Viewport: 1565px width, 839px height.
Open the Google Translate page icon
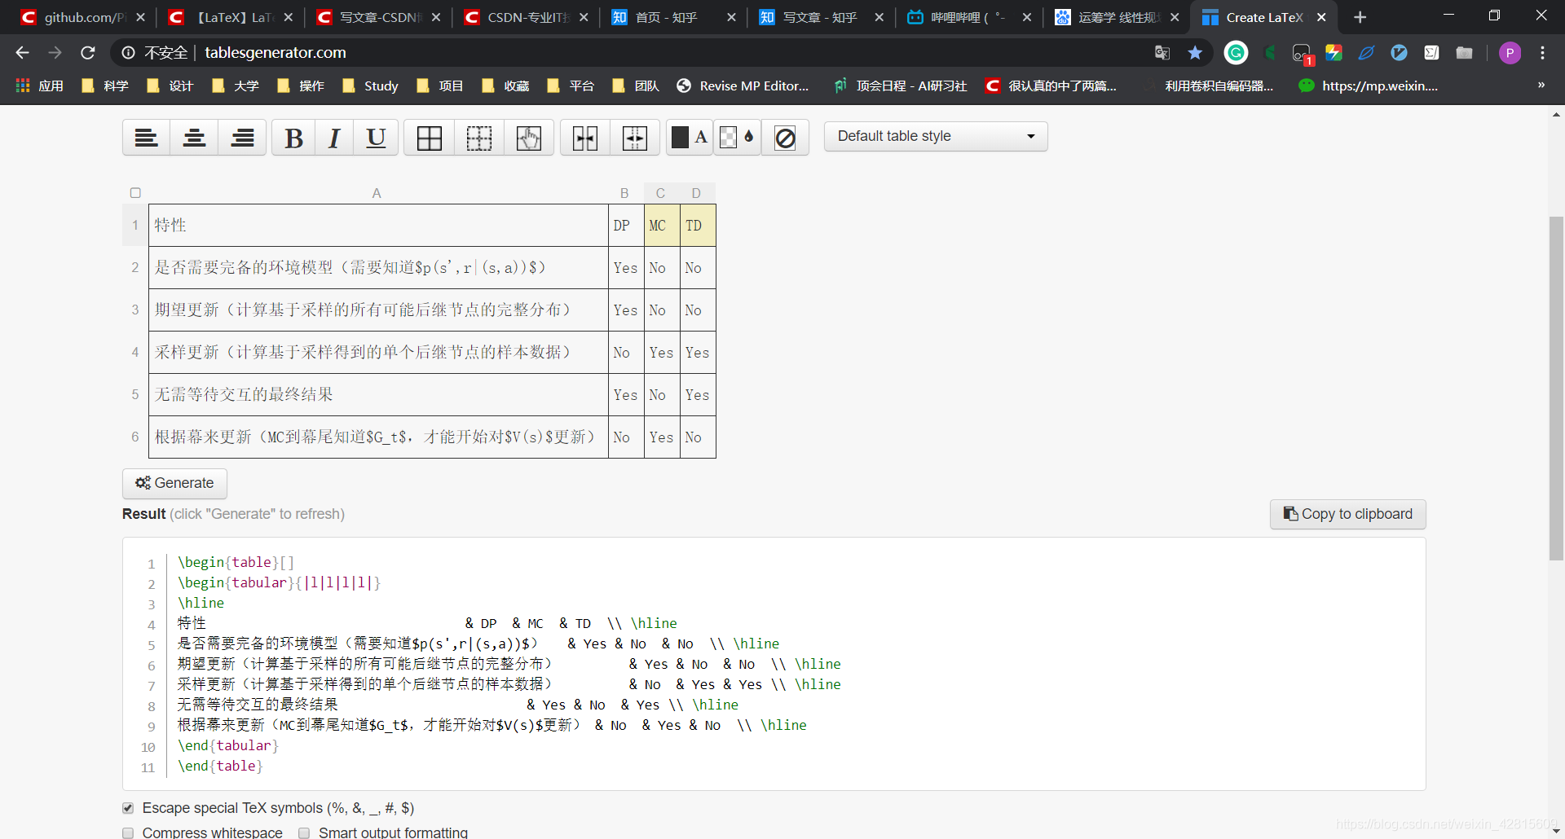click(x=1162, y=52)
